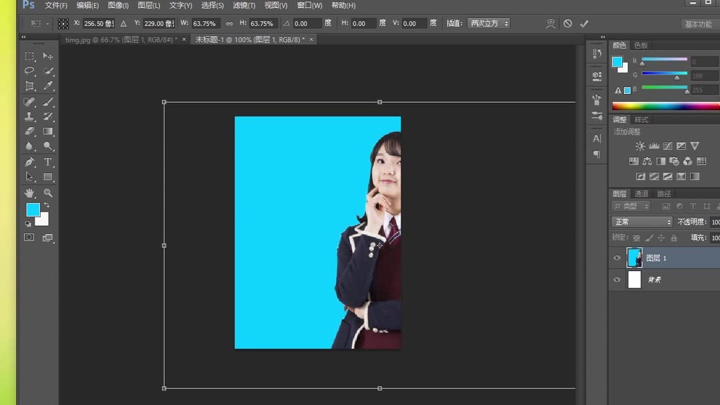Open the 滤镜 menu
The image size is (720, 405).
244,5
